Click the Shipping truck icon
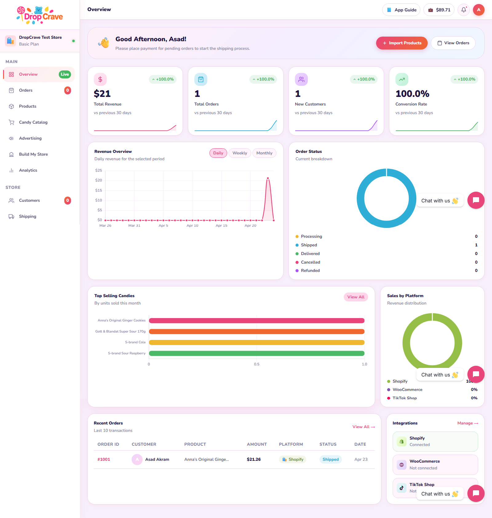Screen dimensions: 492x518 pos(11,217)
